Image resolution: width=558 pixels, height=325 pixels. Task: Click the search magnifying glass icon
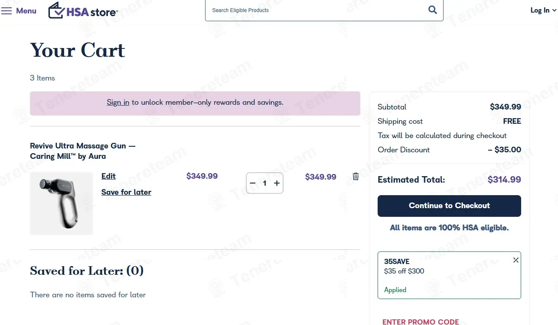pos(432,10)
